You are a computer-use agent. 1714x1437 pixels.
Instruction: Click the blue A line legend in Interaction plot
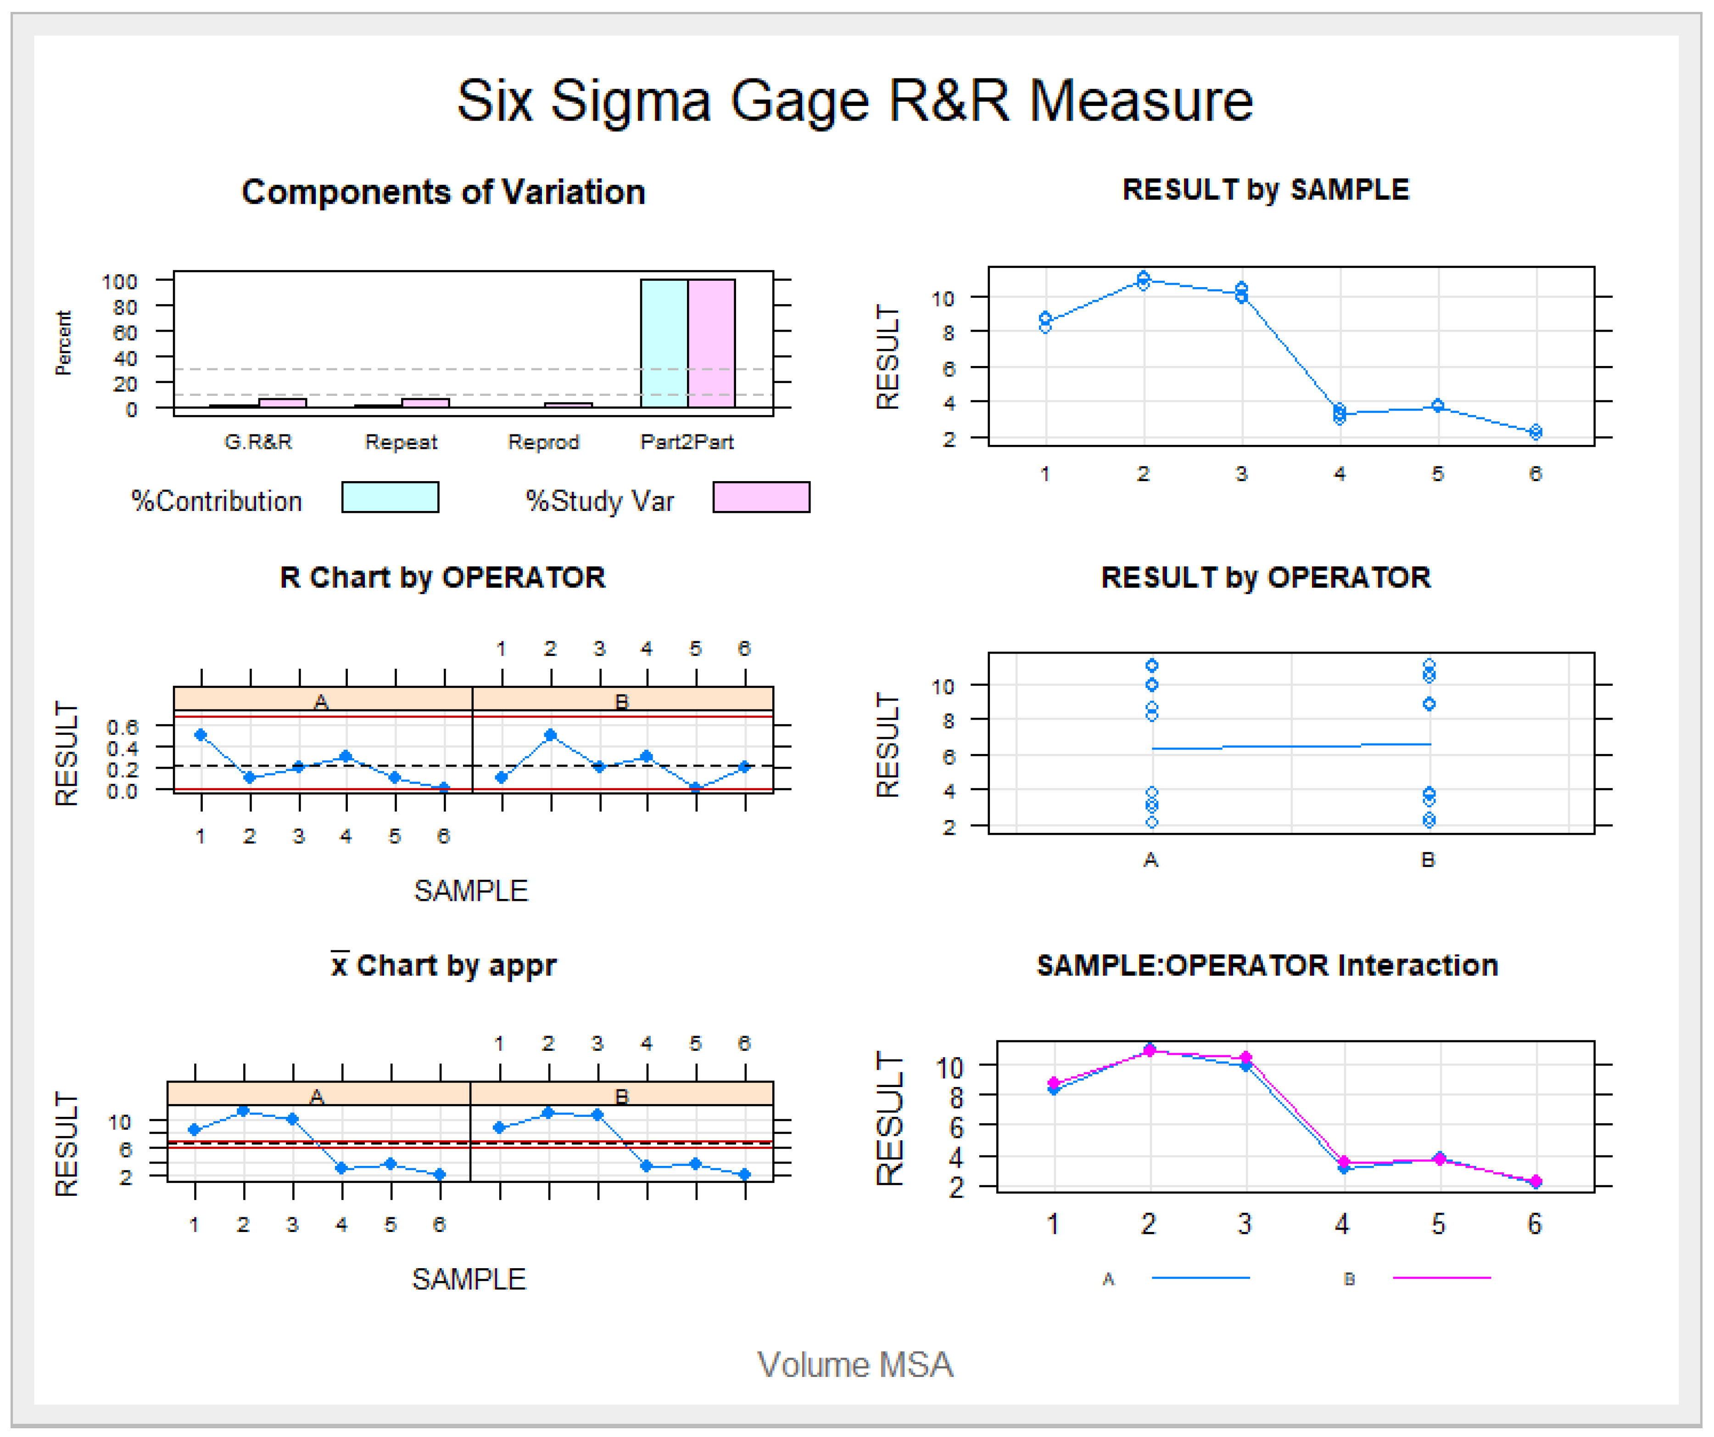pos(1200,1278)
